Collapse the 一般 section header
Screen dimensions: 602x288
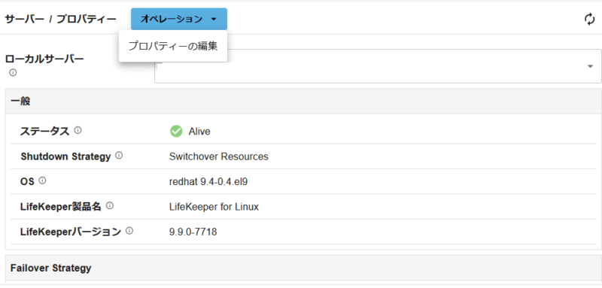point(303,102)
